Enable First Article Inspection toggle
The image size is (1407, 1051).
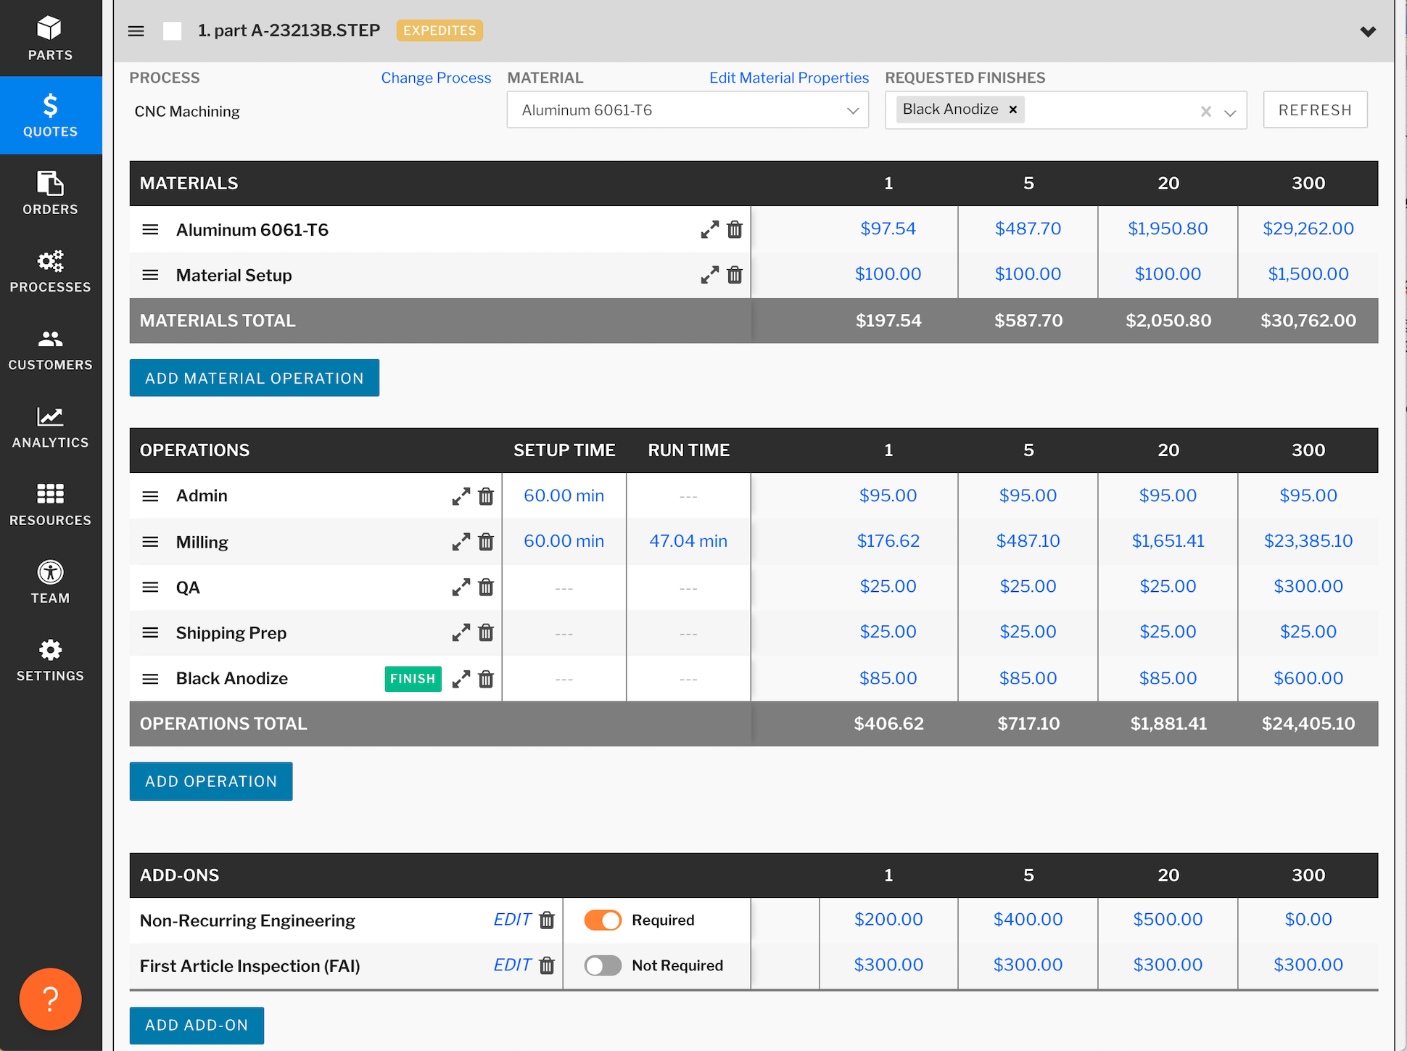[x=602, y=965]
